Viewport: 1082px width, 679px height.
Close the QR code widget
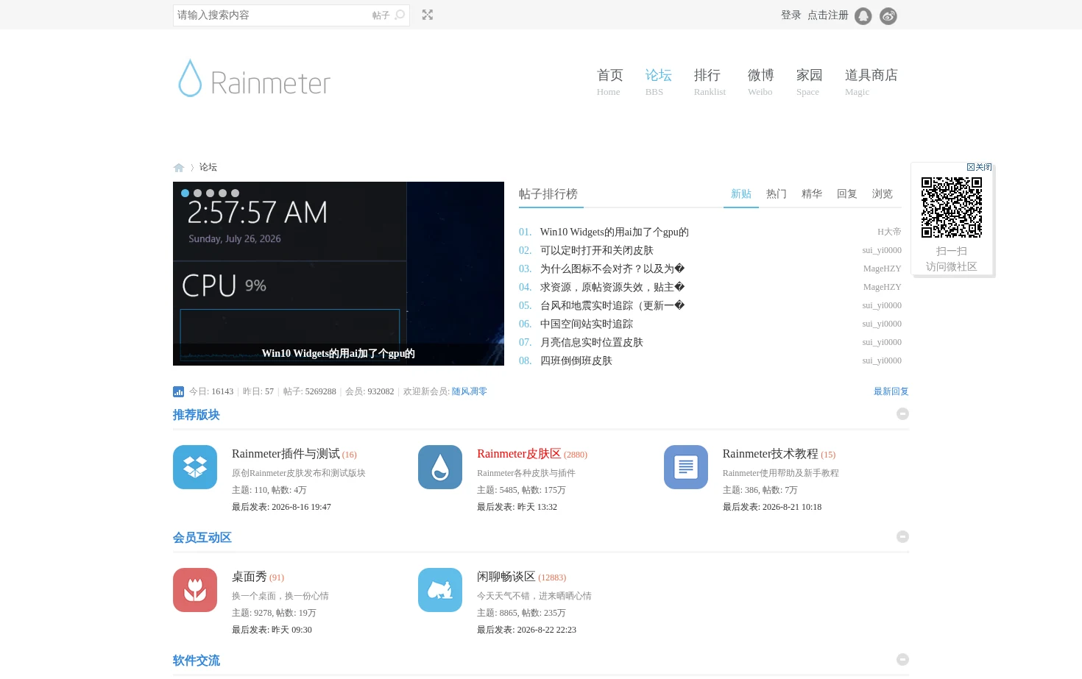click(979, 167)
